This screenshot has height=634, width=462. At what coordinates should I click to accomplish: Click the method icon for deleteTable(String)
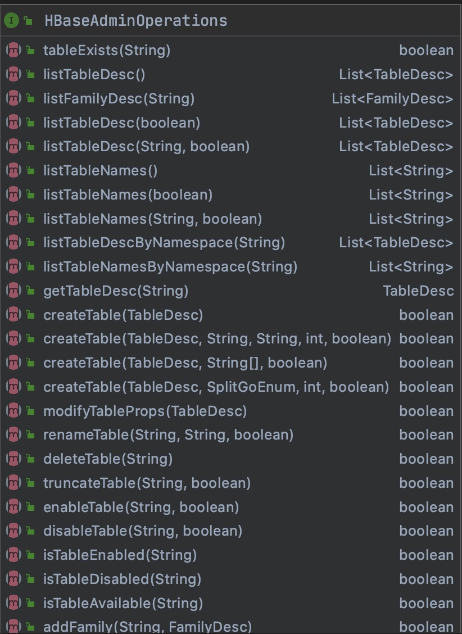[x=13, y=459]
